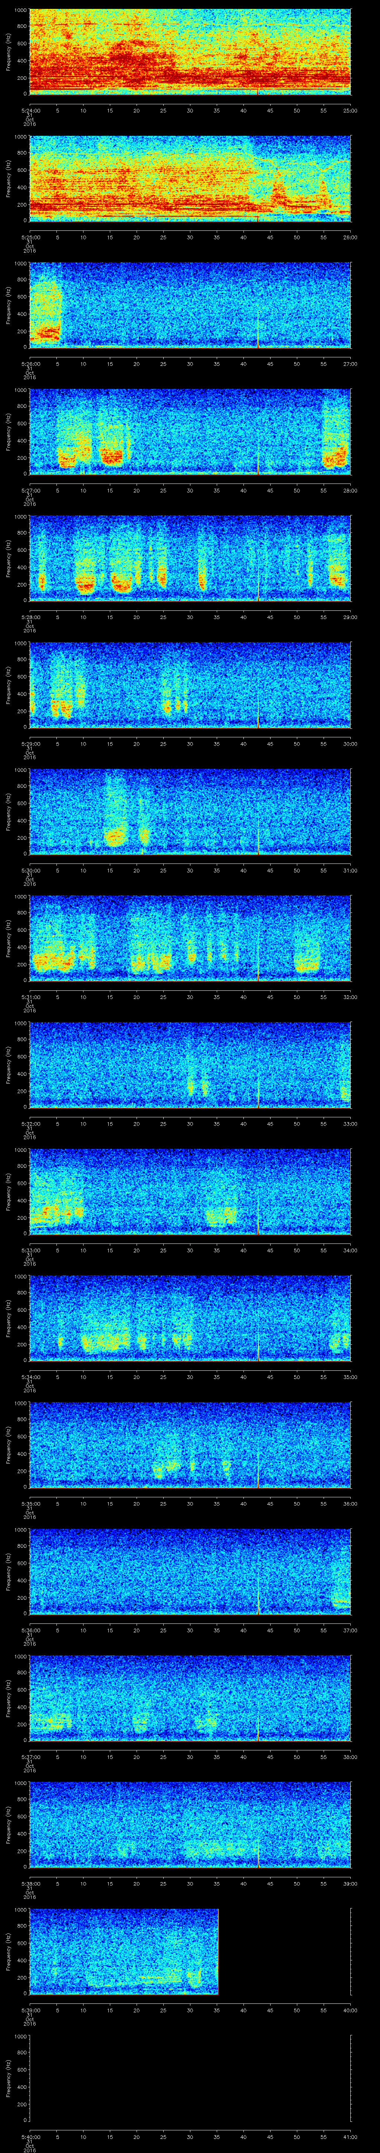Screen dimensions: 380x2153
Task: Click the spectrogram panel starting at 5:27:00
Action: (190, 431)
